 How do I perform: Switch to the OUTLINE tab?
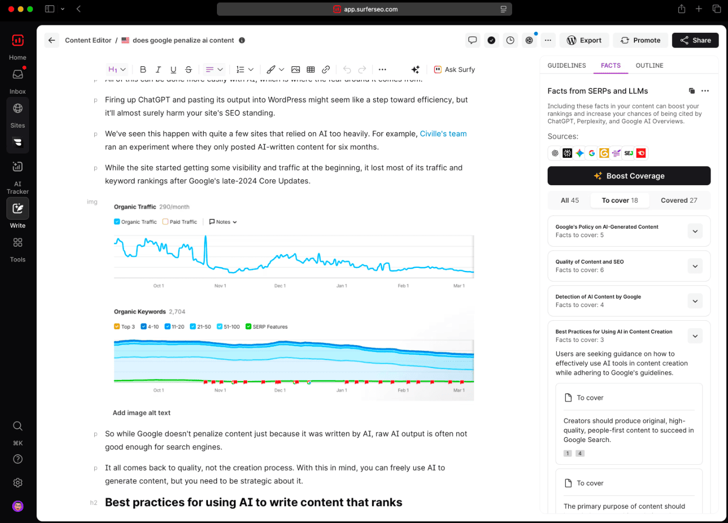(x=649, y=66)
